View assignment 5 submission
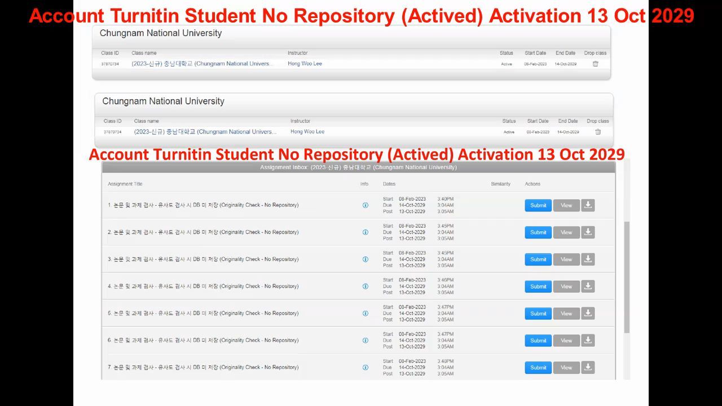The image size is (722, 406). pos(566,314)
